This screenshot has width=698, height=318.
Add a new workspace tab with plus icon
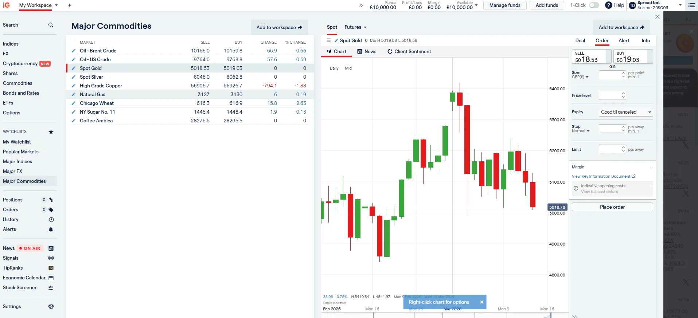(69, 5)
